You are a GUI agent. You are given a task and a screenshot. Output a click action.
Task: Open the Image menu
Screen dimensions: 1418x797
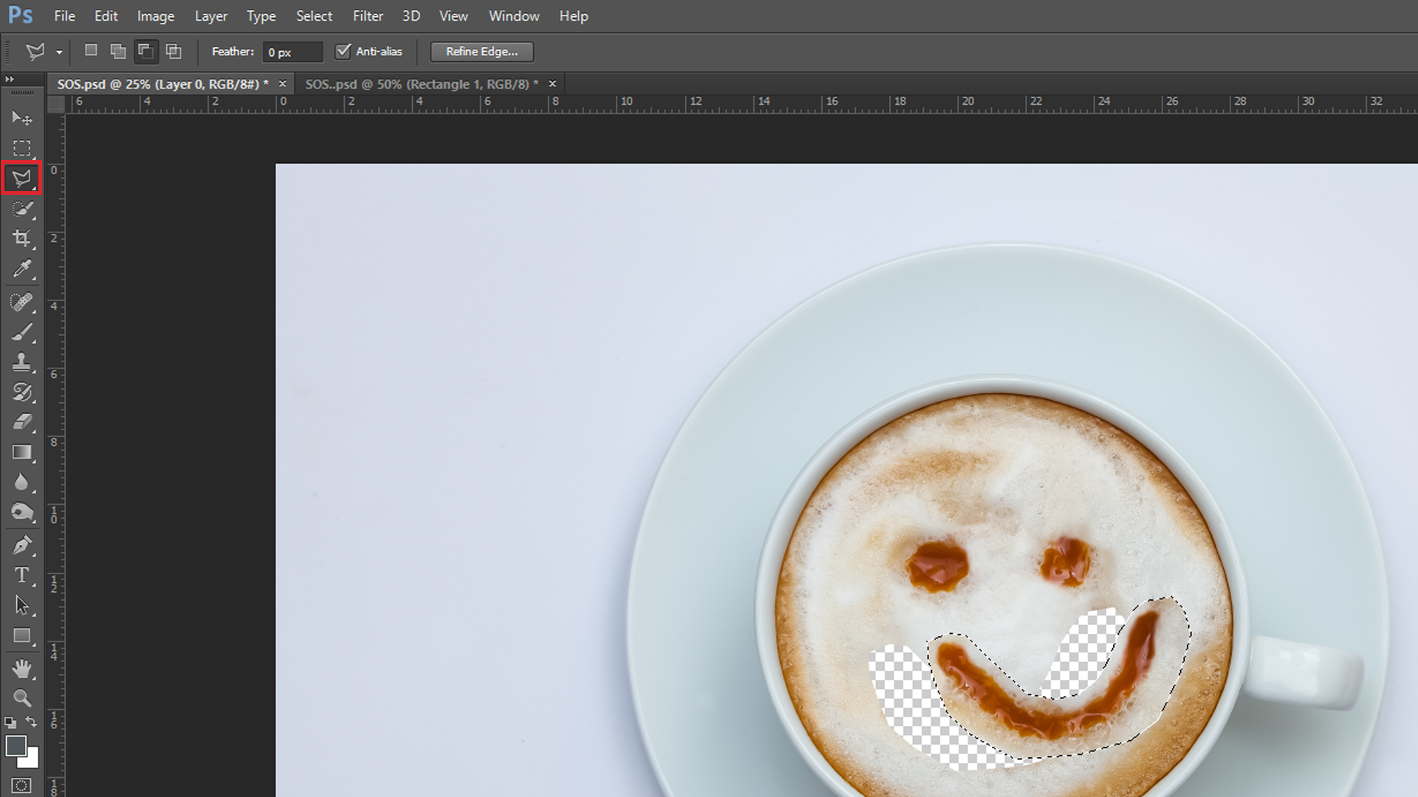(156, 15)
